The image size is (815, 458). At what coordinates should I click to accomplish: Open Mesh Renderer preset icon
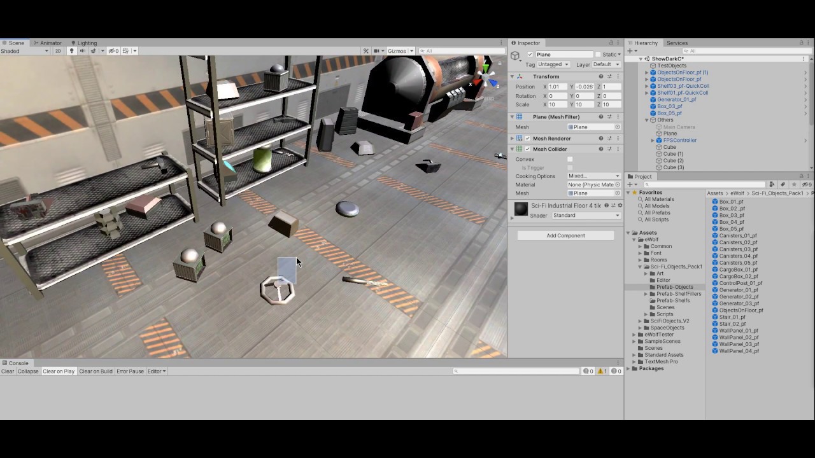609,138
